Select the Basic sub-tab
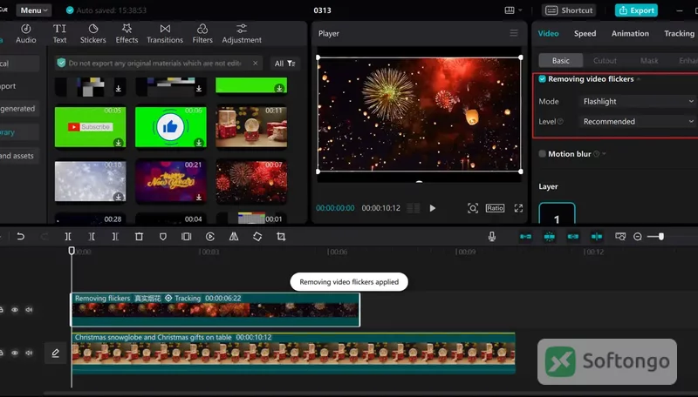 coord(561,60)
